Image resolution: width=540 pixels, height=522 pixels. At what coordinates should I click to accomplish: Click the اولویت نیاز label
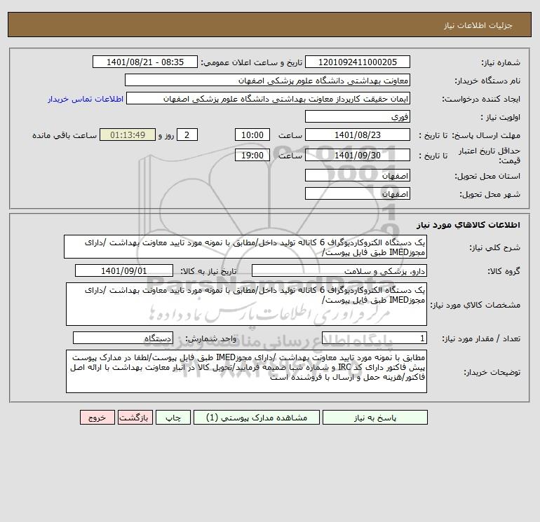coord(501,117)
